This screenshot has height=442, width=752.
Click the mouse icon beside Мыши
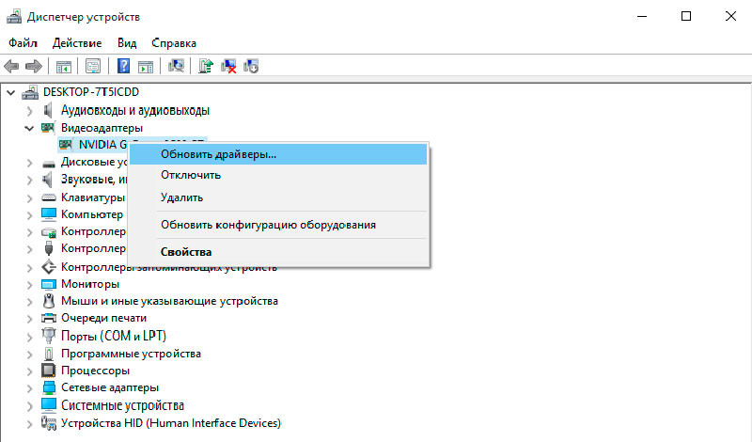pos(49,301)
